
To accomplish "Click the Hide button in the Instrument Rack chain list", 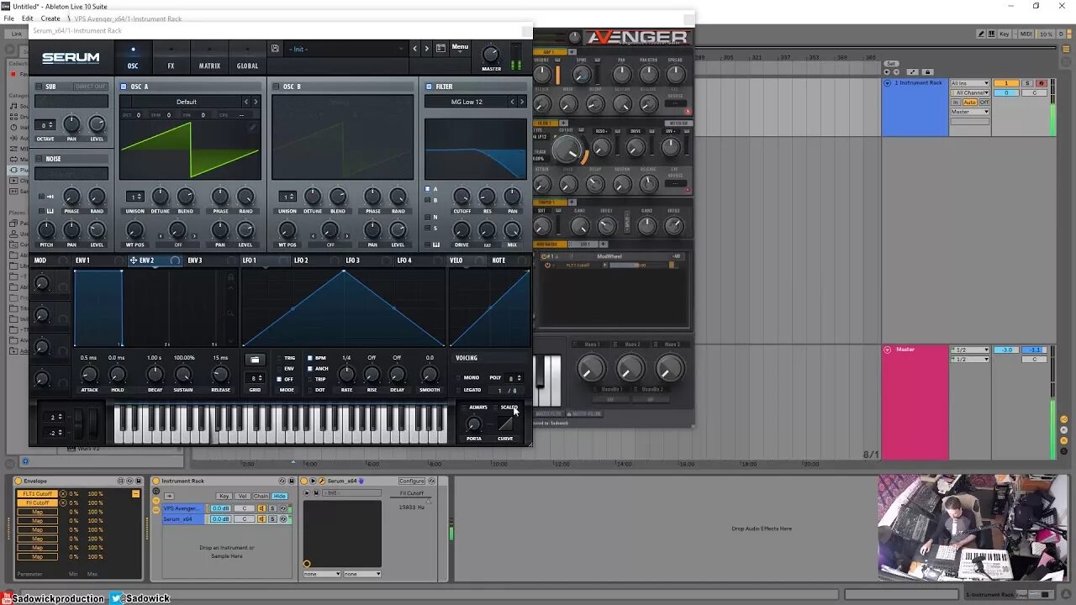I will (x=280, y=496).
